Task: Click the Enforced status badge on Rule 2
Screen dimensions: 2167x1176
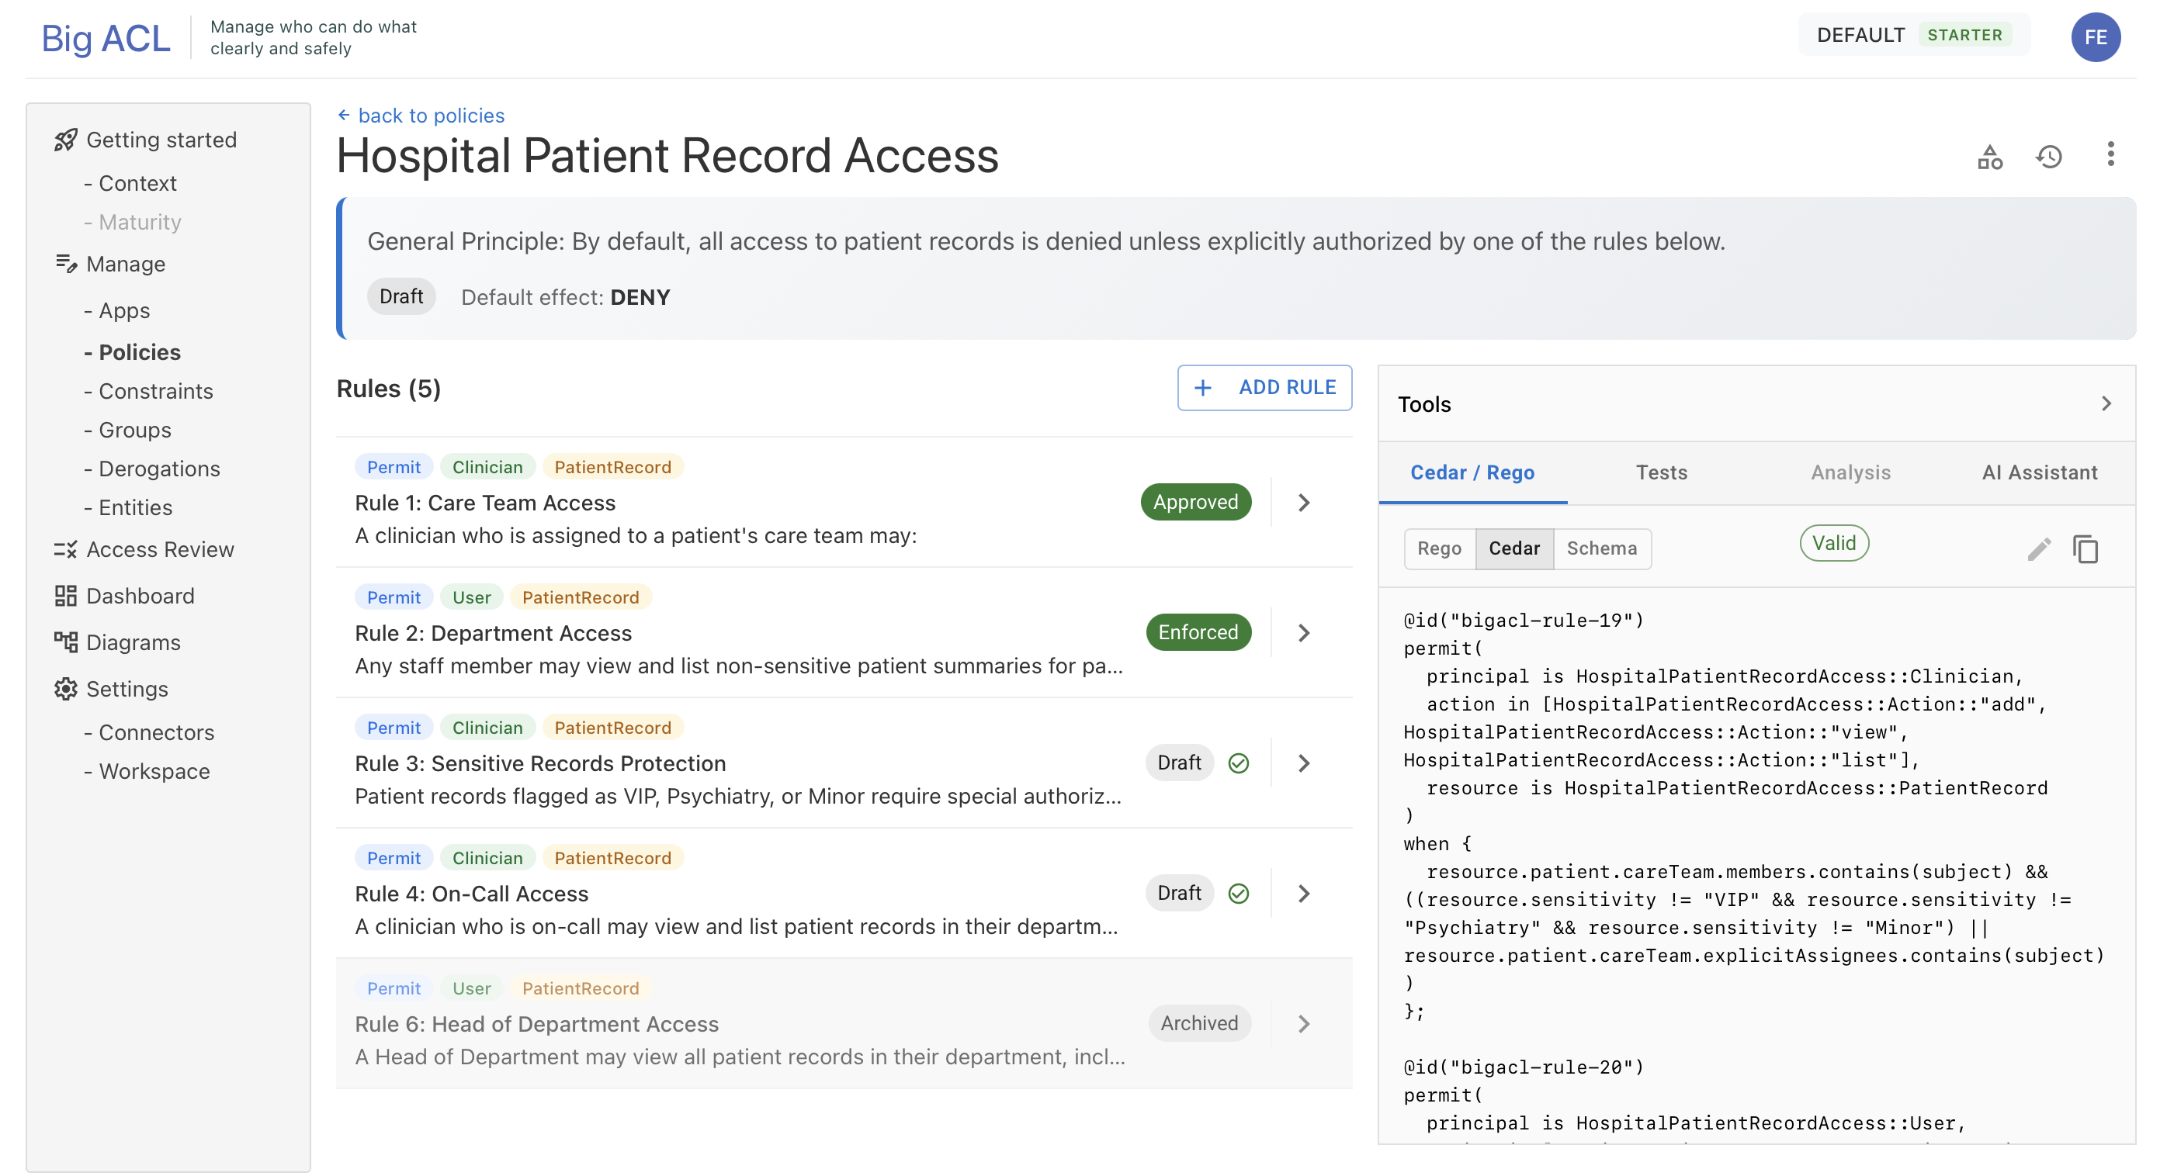Action: coord(1197,632)
